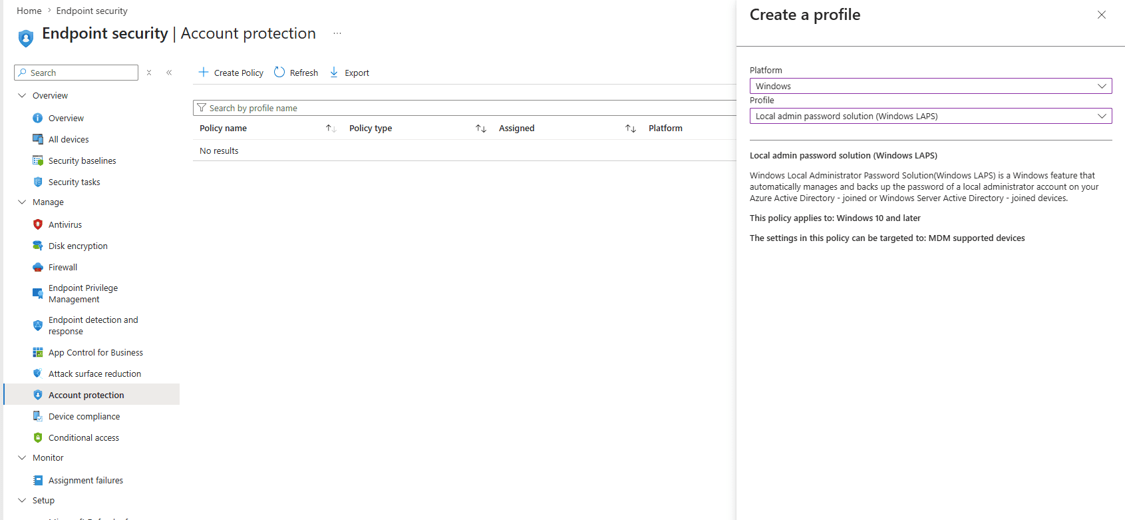1125x520 pixels.
Task: Focus the sidebar Search field
Action: 76,73
